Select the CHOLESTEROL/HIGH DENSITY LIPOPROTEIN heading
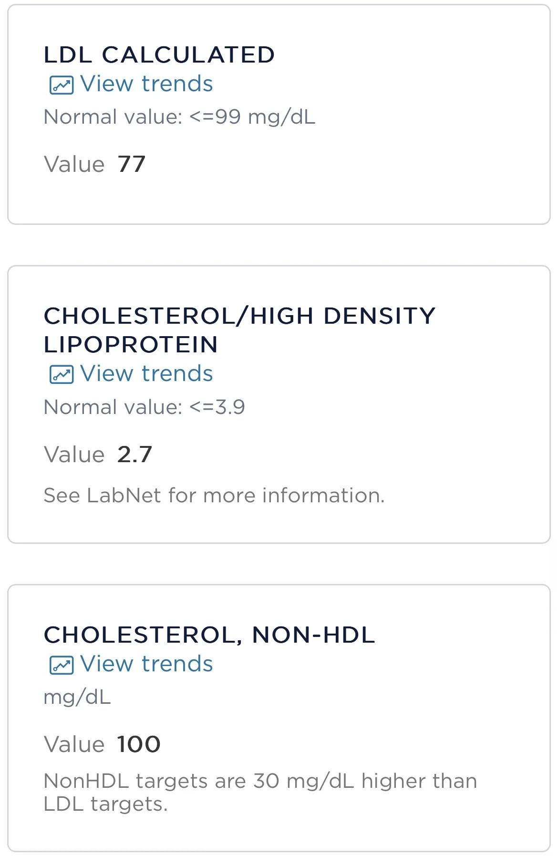The image size is (558, 858). 239,330
